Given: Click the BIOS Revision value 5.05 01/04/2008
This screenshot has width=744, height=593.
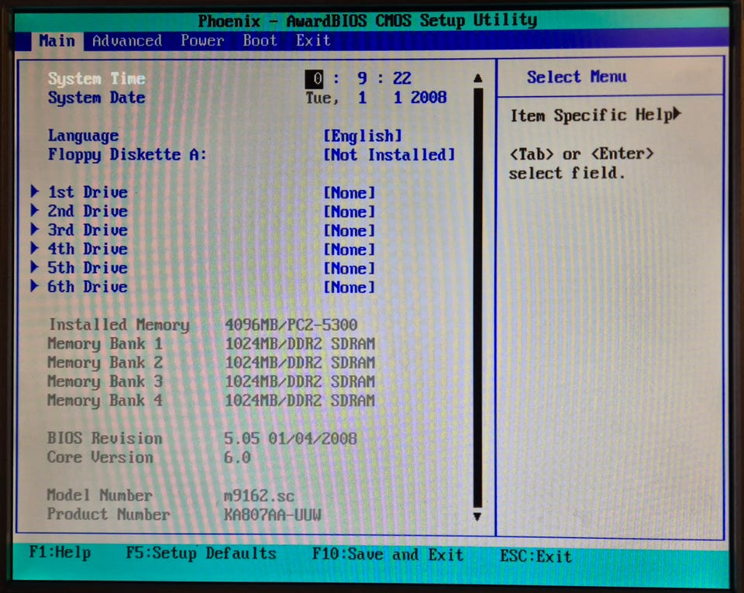Looking at the screenshot, I should [291, 438].
